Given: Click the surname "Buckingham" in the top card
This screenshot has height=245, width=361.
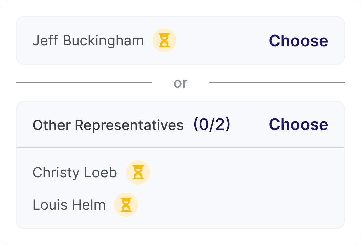Looking at the screenshot, I should click(x=103, y=41).
